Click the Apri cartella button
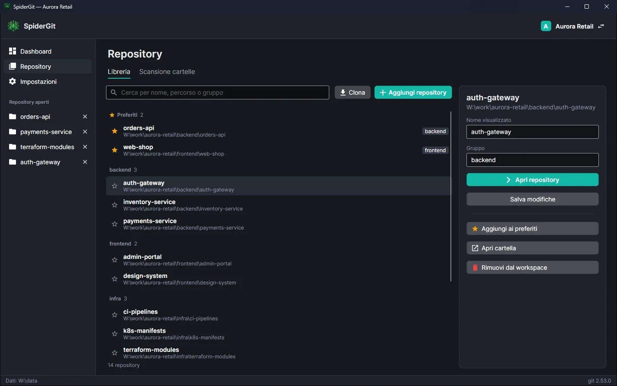The width and height of the screenshot is (617, 386). click(533, 248)
